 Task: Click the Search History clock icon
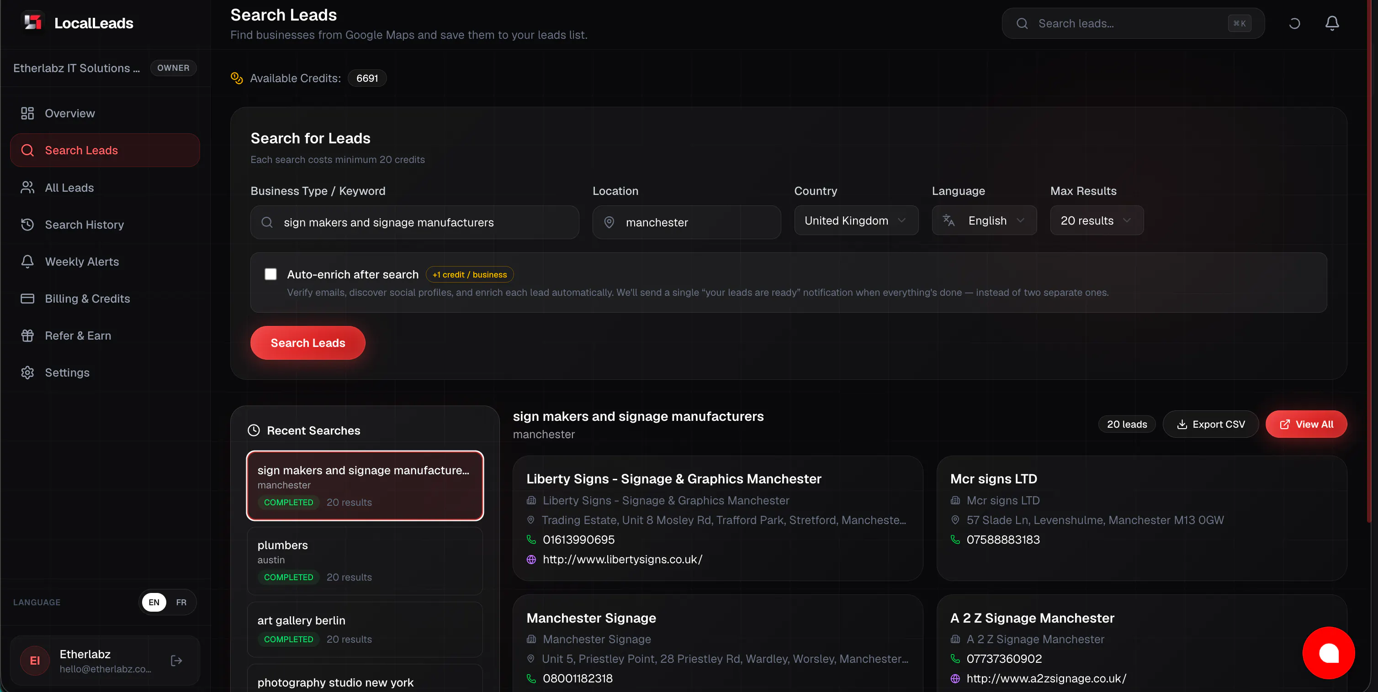pos(27,225)
